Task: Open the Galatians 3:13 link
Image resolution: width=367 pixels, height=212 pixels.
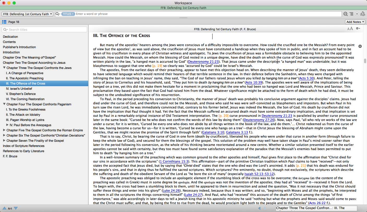Action: [237, 132]
